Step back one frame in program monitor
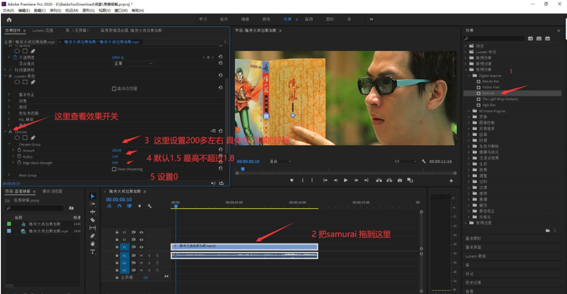Screen dimensions: 567x294 (336, 180)
